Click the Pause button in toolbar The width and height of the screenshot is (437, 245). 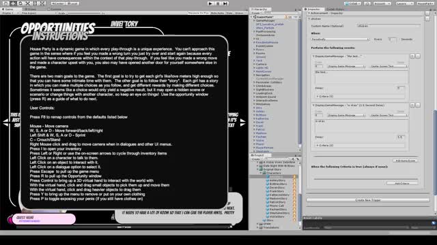click(x=218, y=3)
